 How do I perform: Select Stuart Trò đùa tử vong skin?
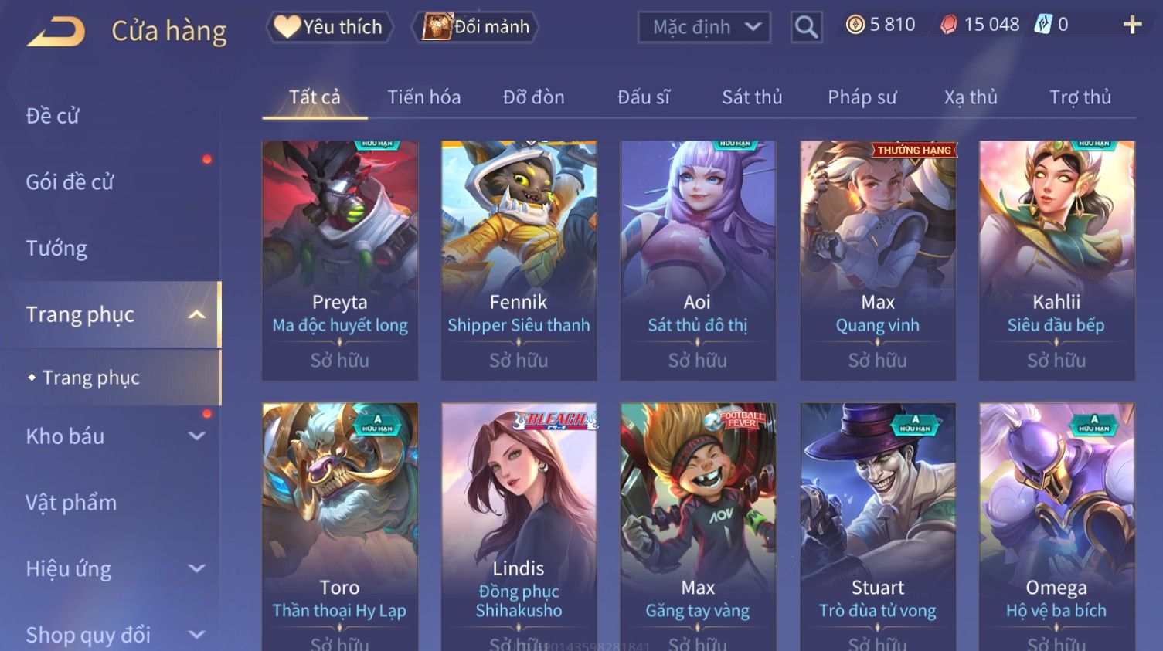coord(878,527)
